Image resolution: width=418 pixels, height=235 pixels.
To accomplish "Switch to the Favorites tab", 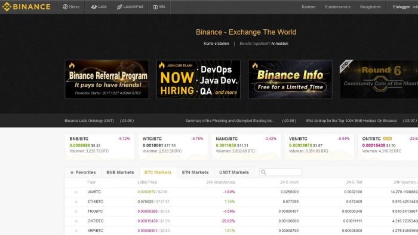I will point(83,172).
